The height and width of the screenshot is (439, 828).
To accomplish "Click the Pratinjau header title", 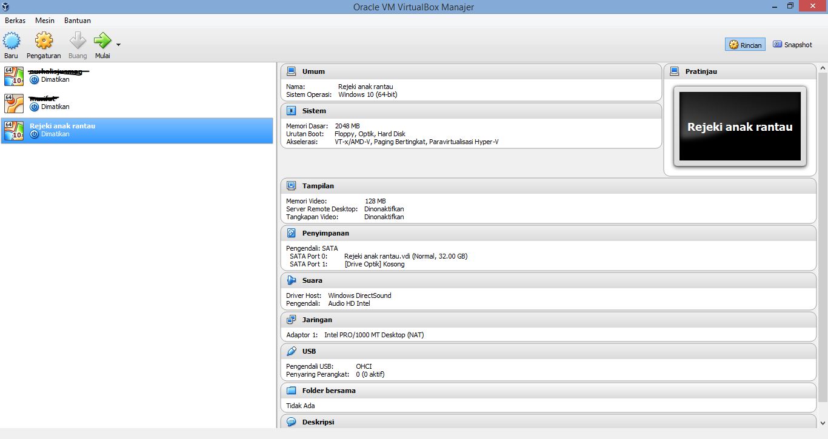I will [x=701, y=71].
